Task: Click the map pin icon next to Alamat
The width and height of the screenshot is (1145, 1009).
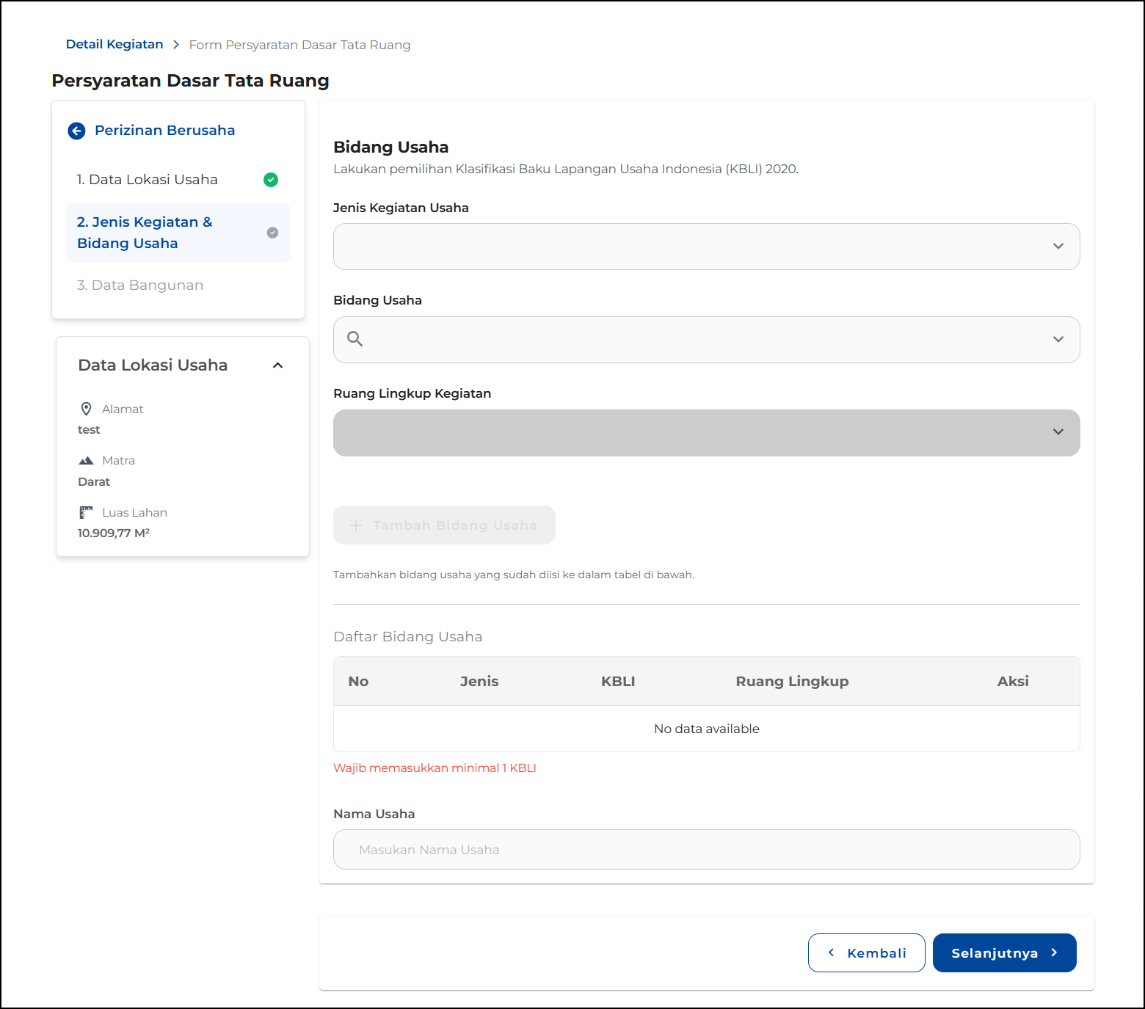Action: [x=86, y=409]
